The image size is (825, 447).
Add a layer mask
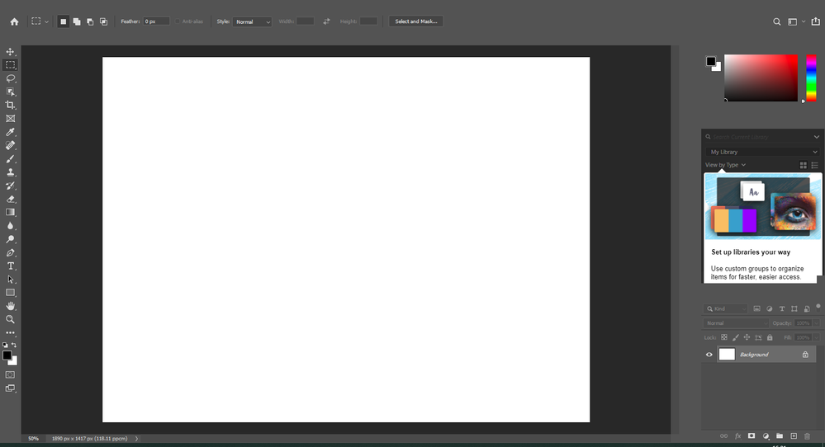[752, 436]
